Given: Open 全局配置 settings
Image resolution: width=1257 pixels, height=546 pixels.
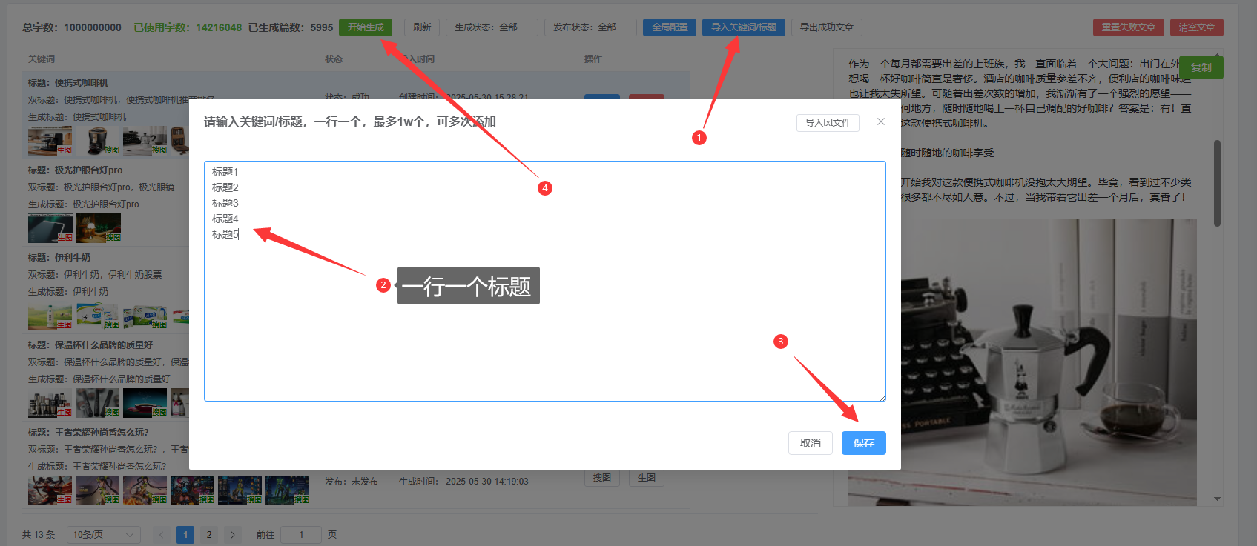Looking at the screenshot, I should (670, 27).
